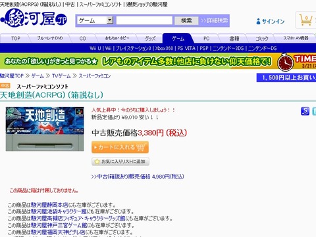Image resolution: width=316 pixels, height=237 pixels.
Task: Switch to the TOP tab
Action: [16, 39]
